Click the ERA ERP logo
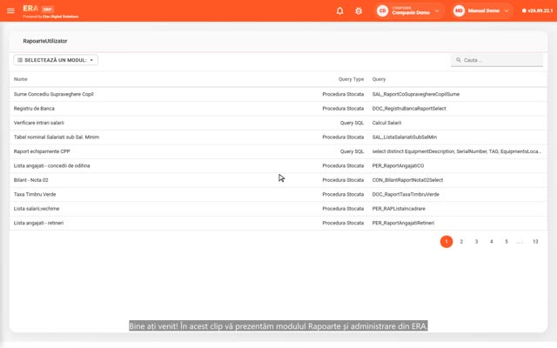The height and width of the screenshot is (348, 557). pos(38,9)
